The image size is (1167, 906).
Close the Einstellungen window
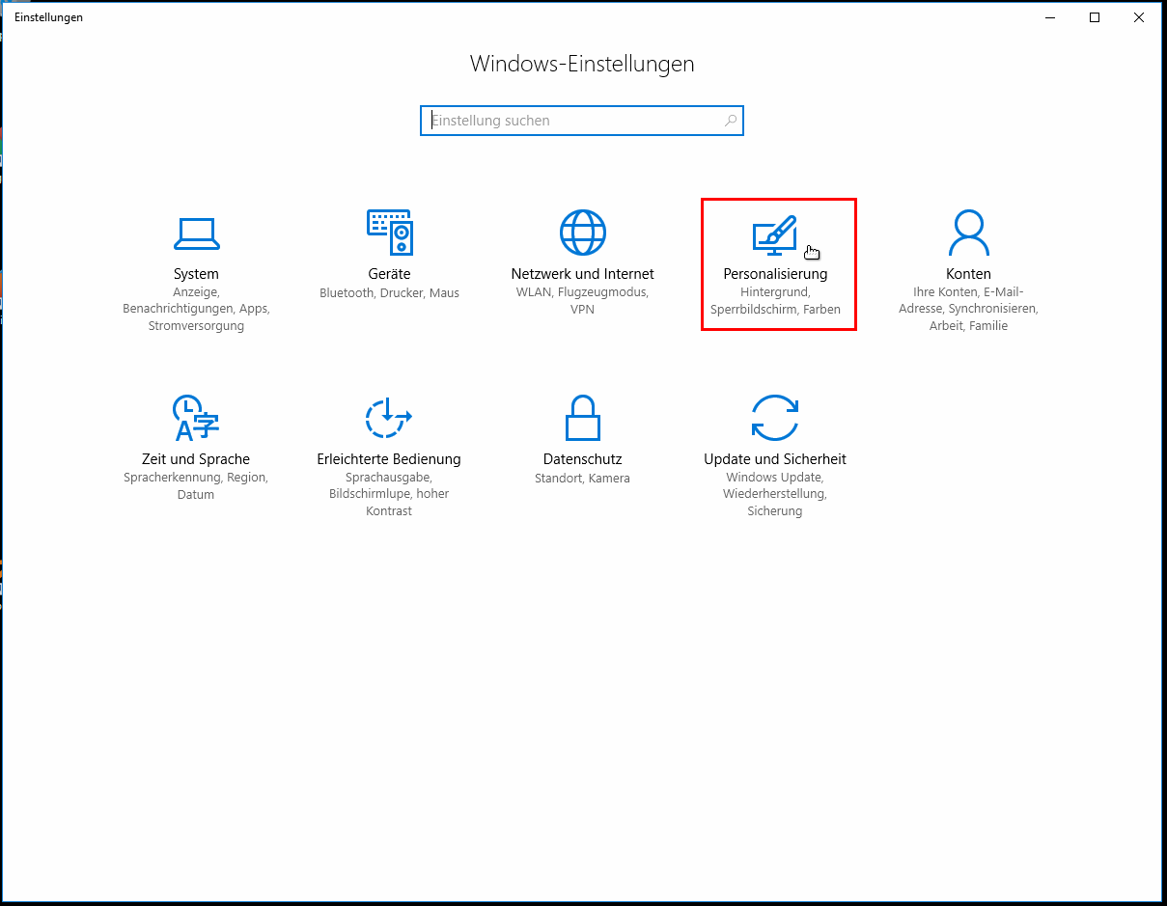[x=1139, y=17]
